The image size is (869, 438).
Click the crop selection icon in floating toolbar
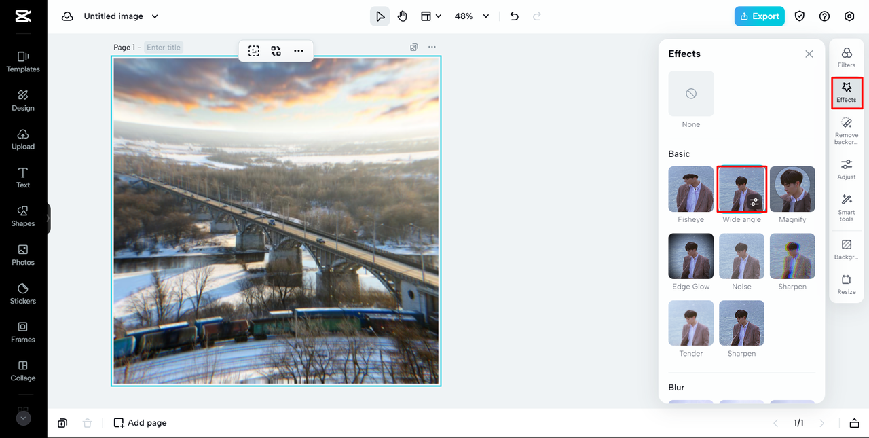tap(254, 51)
